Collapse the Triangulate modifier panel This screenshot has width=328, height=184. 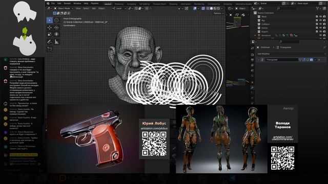click(x=258, y=60)
